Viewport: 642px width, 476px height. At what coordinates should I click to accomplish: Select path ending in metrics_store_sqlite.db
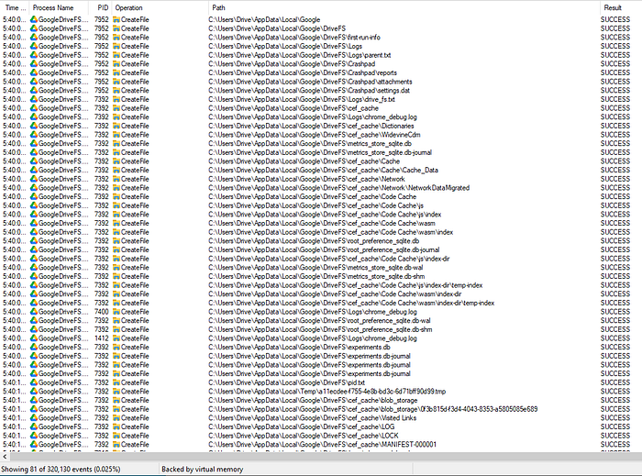[x=310, y=144]
